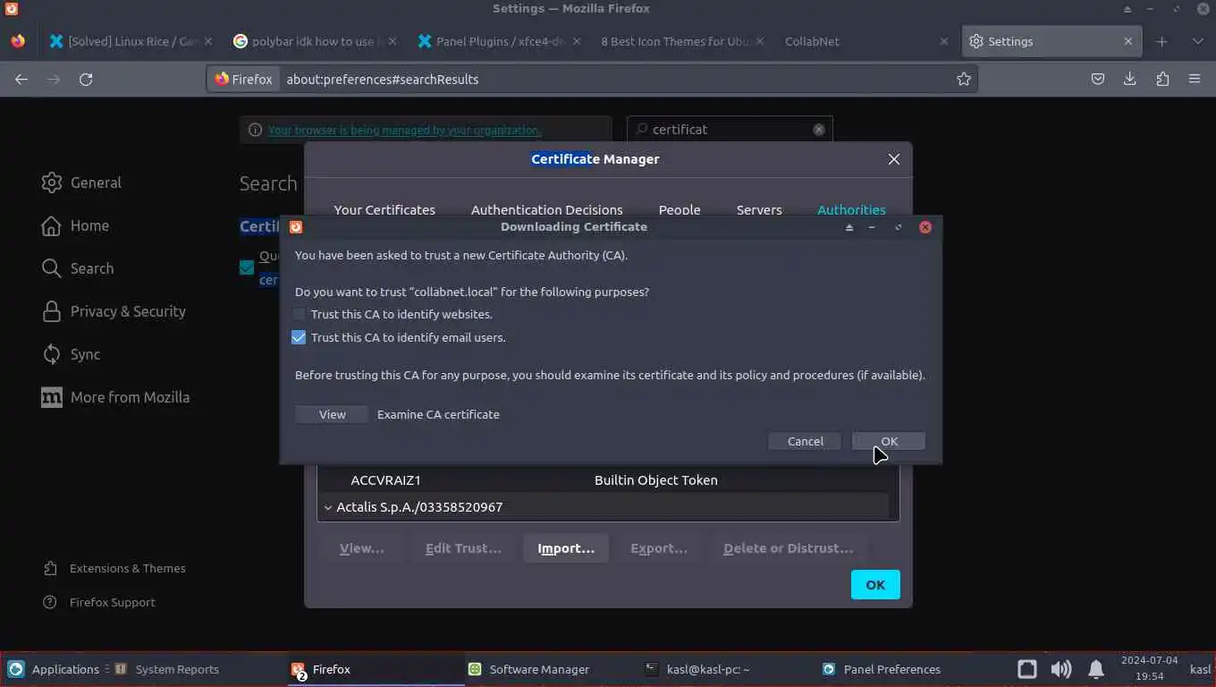Bookmark this page with the star icon
Screen dimensions: 1216x687
coord(964,79)
